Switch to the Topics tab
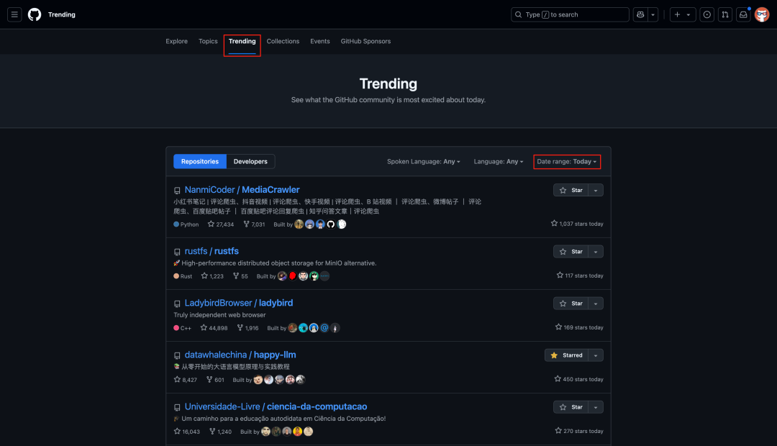Viewport: 777px width, 446px height. (x=208, y=41)
